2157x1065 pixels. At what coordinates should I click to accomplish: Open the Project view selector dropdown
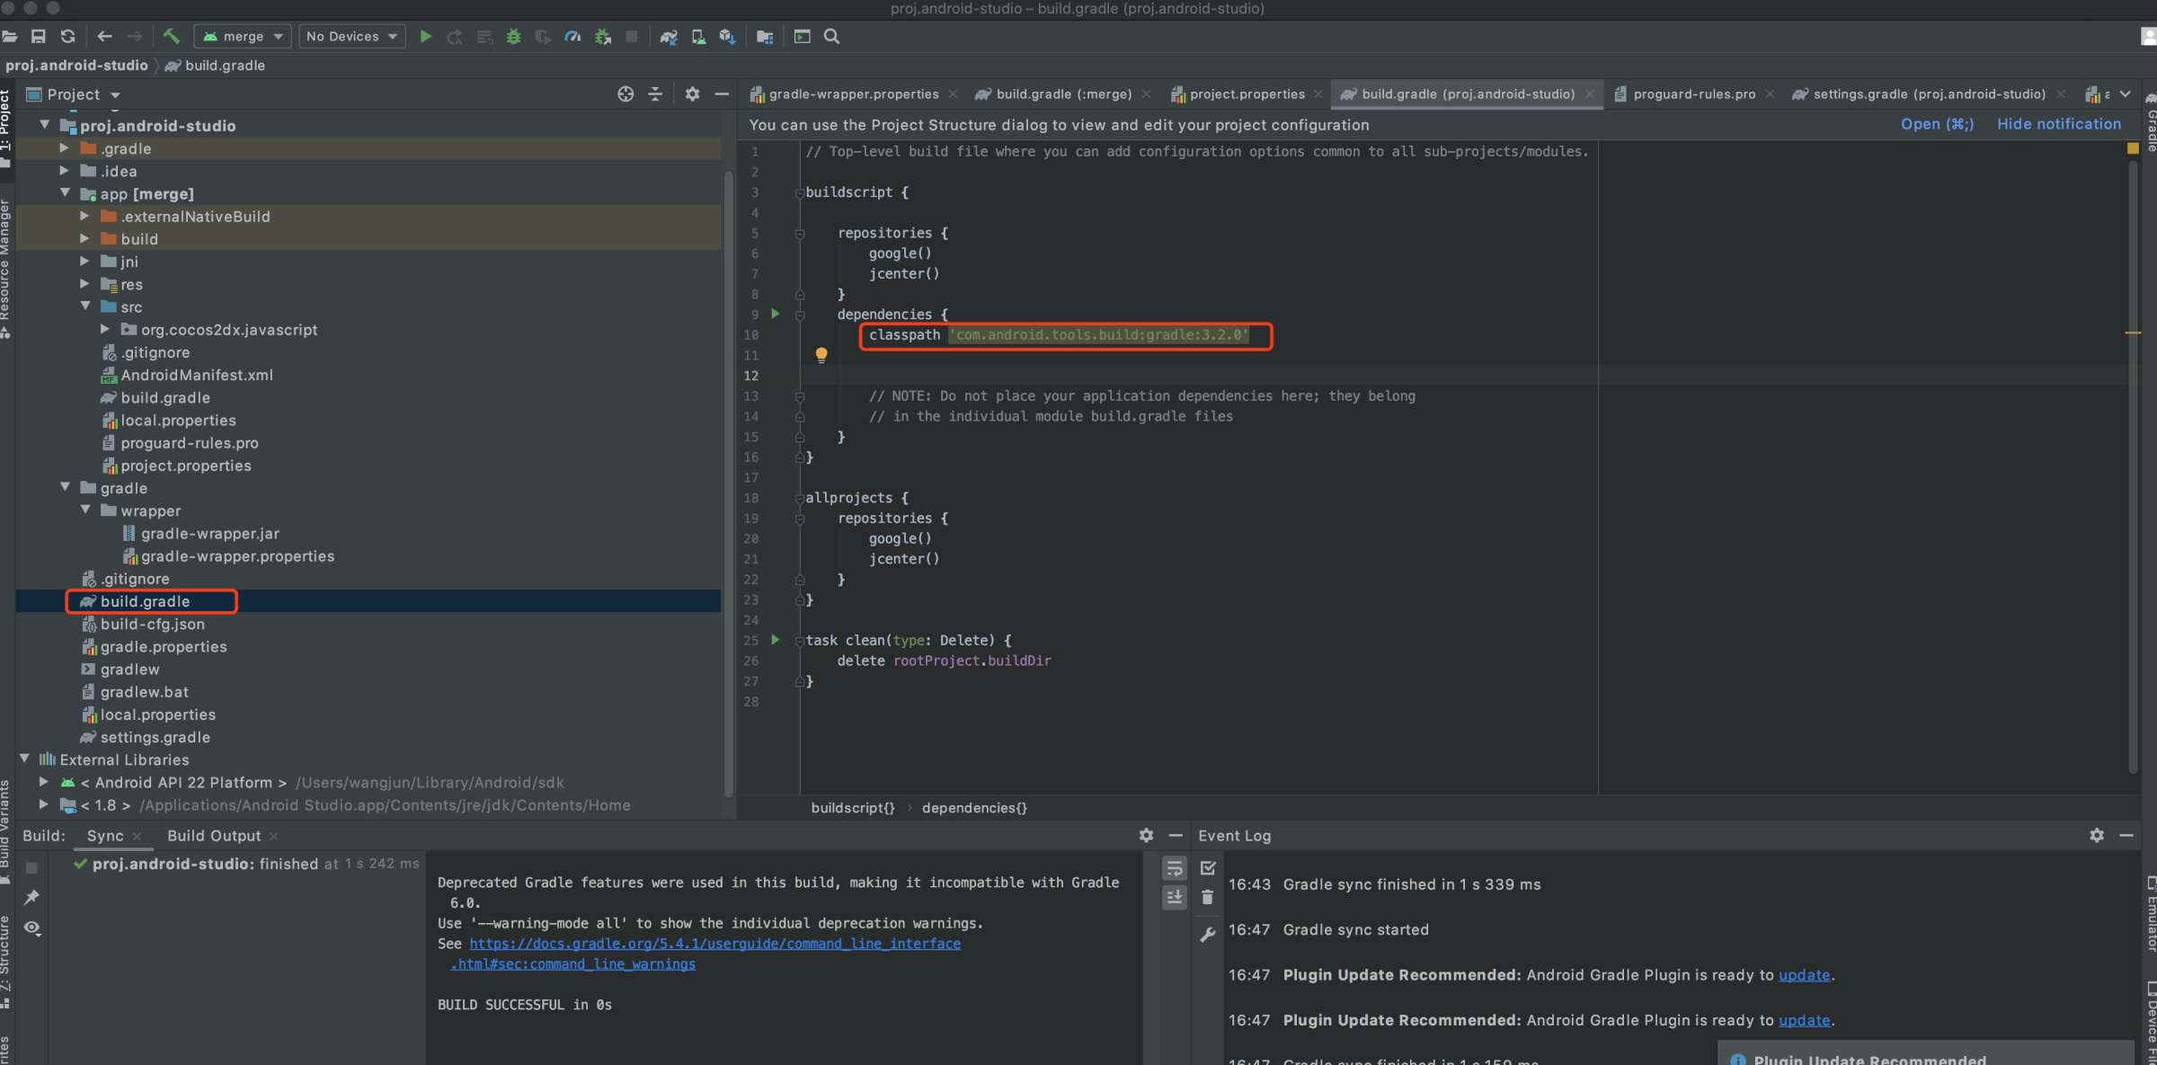click(75, 94)
